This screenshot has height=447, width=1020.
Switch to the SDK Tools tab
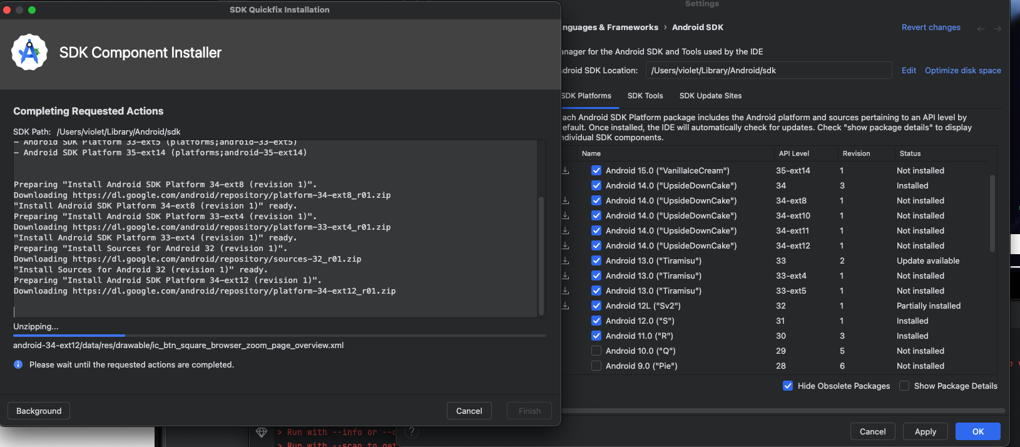645,96
